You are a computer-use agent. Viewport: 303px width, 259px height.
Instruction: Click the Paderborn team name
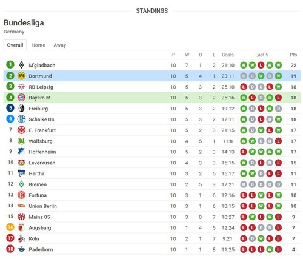41,249
